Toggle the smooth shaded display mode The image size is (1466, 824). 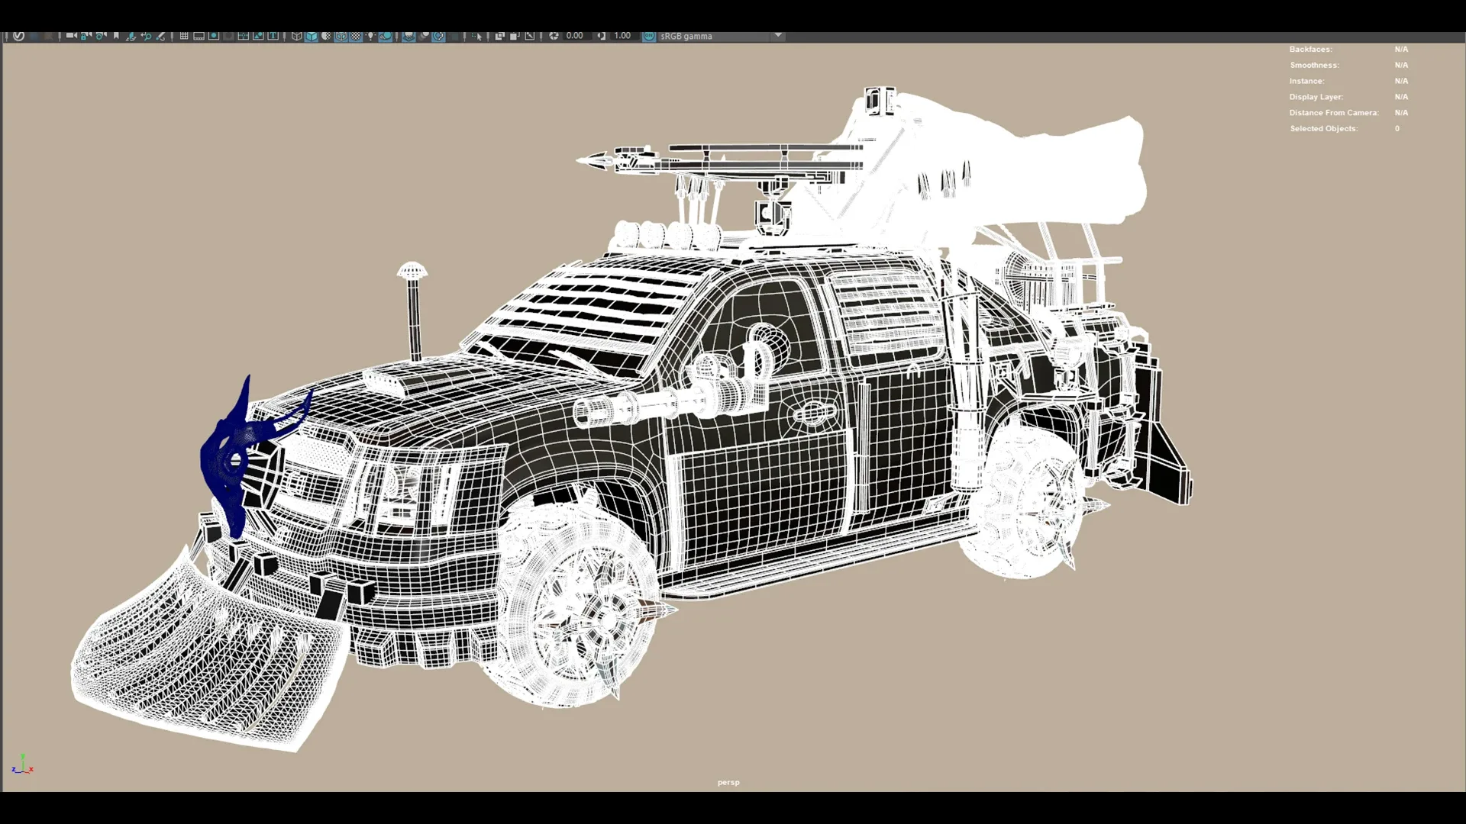click(x=312, y=36)
